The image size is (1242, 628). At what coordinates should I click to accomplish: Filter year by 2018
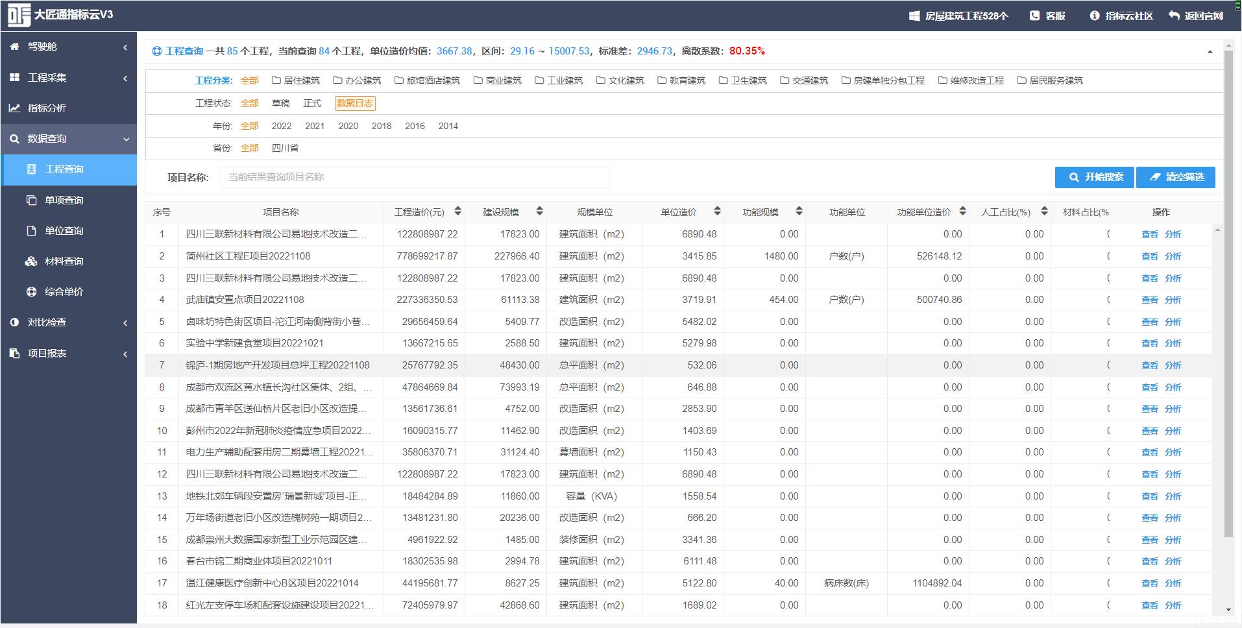tap(382, 126)
